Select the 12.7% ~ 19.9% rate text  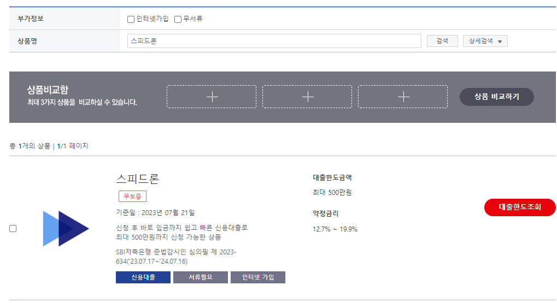tap(335, 229)
